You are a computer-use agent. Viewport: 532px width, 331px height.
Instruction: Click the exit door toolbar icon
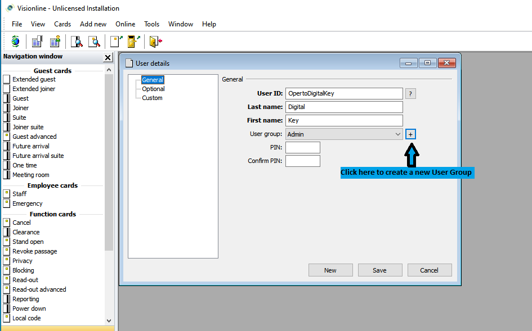tap(155, 41)
